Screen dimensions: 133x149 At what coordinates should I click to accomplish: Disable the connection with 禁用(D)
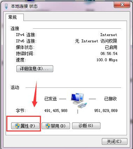click(x=56, y=126)
